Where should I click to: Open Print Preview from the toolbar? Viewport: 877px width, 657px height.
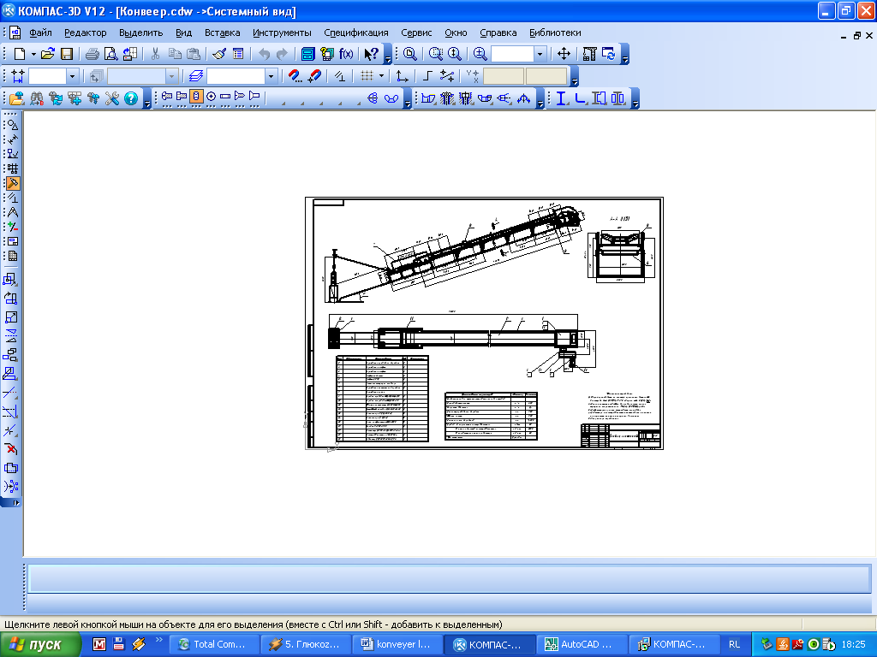coord(110,54)
